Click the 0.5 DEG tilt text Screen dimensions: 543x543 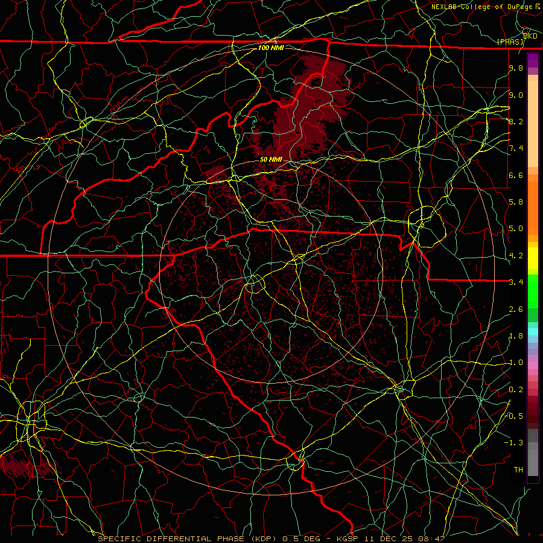tap(302, 539)
